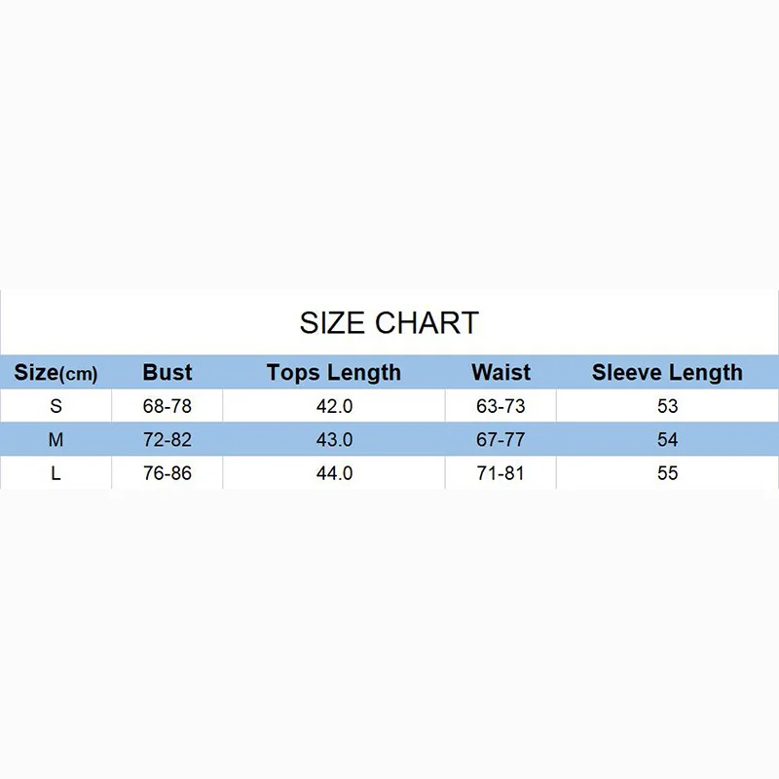This screenshot has width=779, height=779.
Task: Click the sleeve length value 55
Action: point(667,473)
